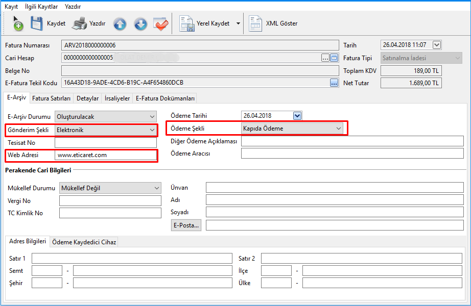The width and height of the screenshot is (471, 306).
Task: Click the Kaydet floppy disk icon
Action: (37, 23)
